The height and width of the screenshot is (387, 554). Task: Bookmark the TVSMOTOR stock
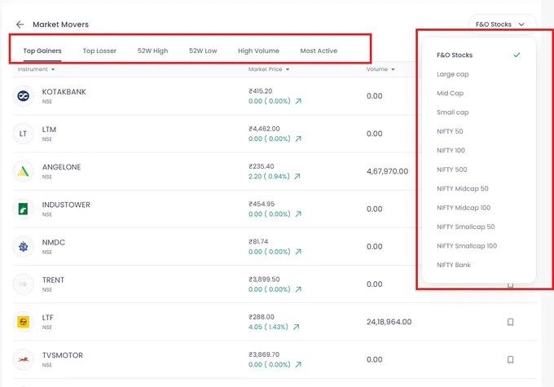510,359
